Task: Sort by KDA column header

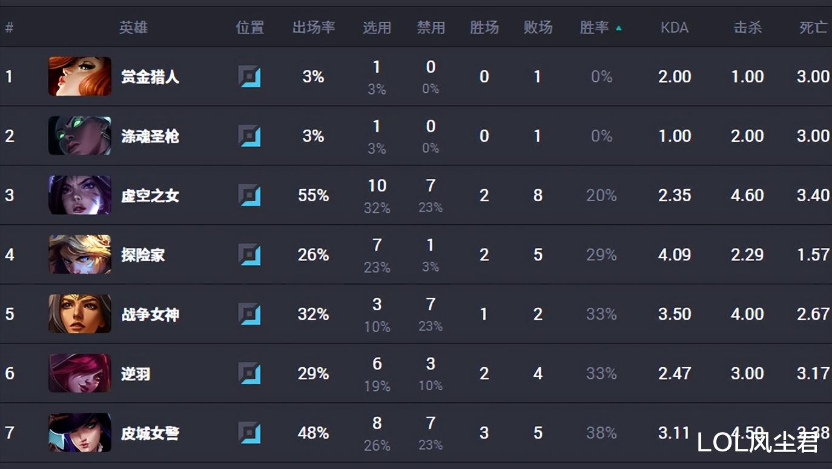Action: pyautogui.click(x=675, y=28)
